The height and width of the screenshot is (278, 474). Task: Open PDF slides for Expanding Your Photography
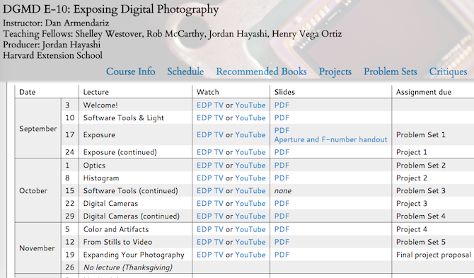[282, 255]
